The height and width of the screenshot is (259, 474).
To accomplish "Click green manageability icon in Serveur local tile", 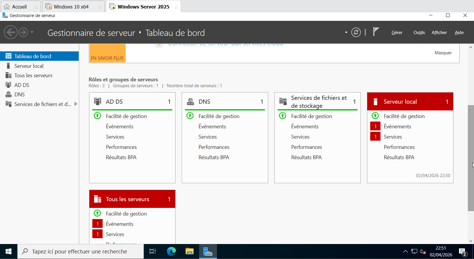I will click(x=375, y=116).
